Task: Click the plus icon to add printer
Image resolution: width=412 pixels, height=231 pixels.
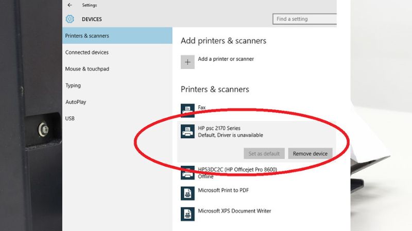Action: 187,62
